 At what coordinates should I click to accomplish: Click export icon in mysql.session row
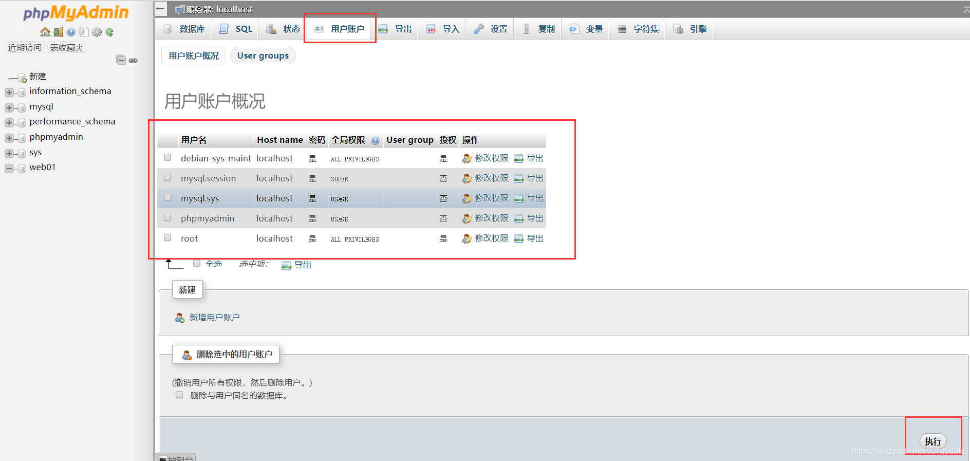pos(519,178)
